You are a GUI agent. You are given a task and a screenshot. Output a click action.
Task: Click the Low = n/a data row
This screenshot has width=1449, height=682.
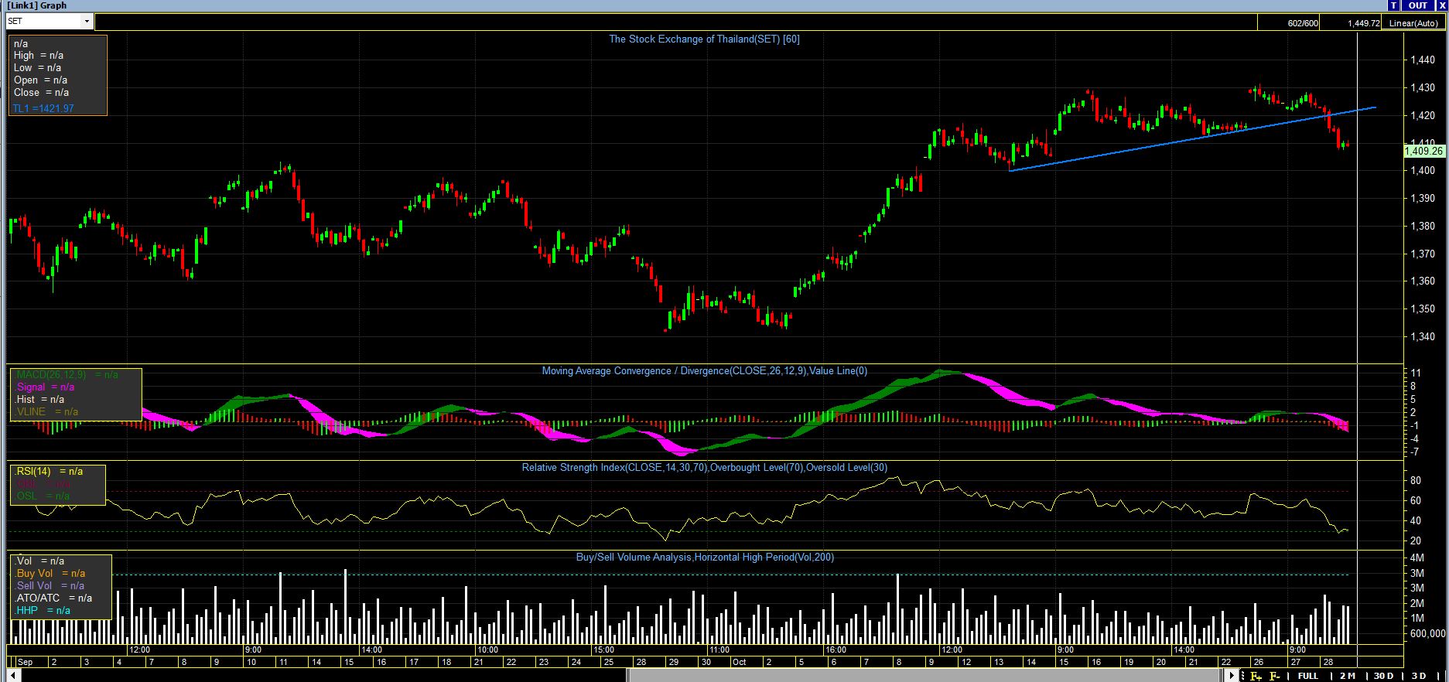tap(39, 68)
